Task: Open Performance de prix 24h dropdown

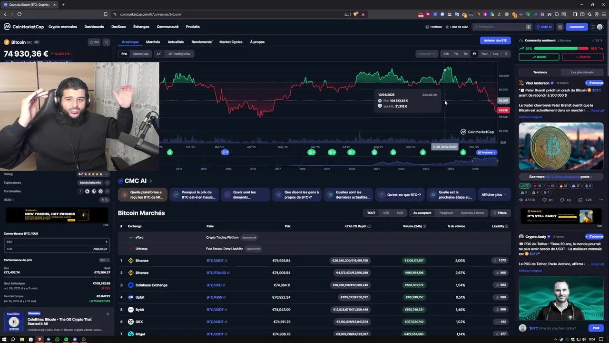Action: [104, 260]
